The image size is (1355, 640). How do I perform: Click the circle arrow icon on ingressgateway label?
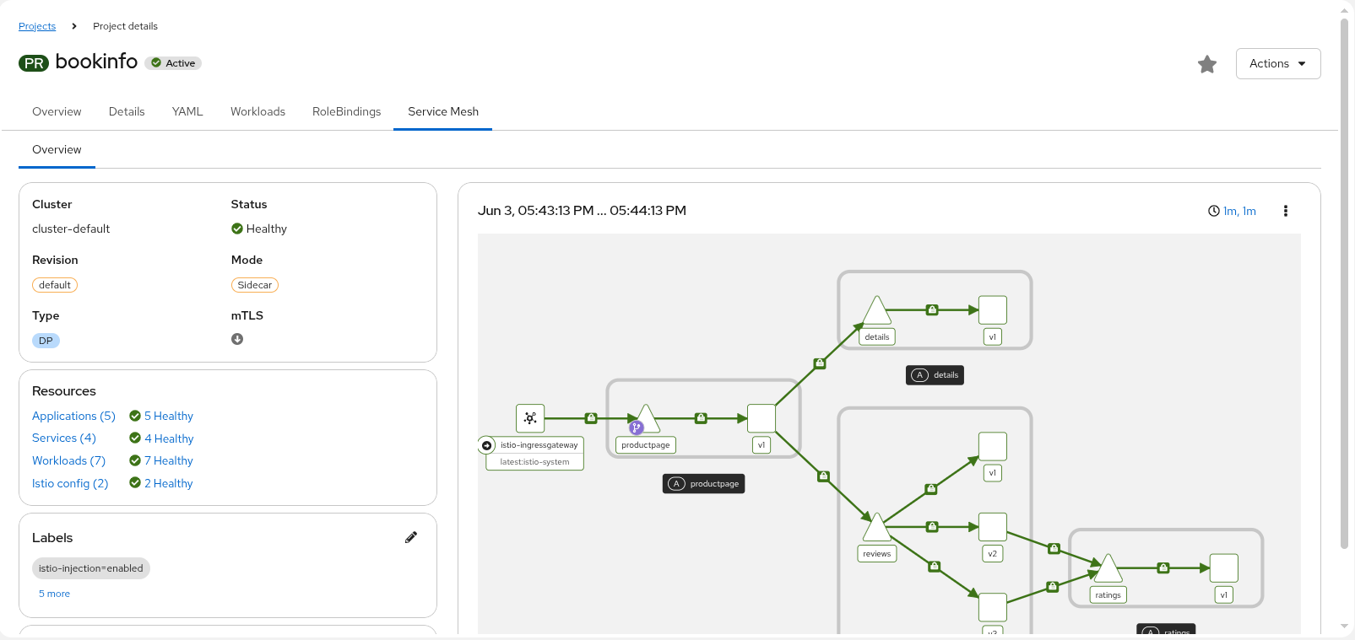coord(487,445)
